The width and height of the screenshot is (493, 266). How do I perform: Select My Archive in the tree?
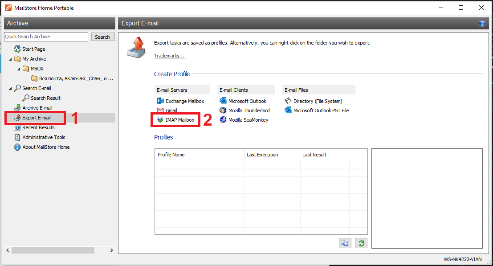click(34, 59)
